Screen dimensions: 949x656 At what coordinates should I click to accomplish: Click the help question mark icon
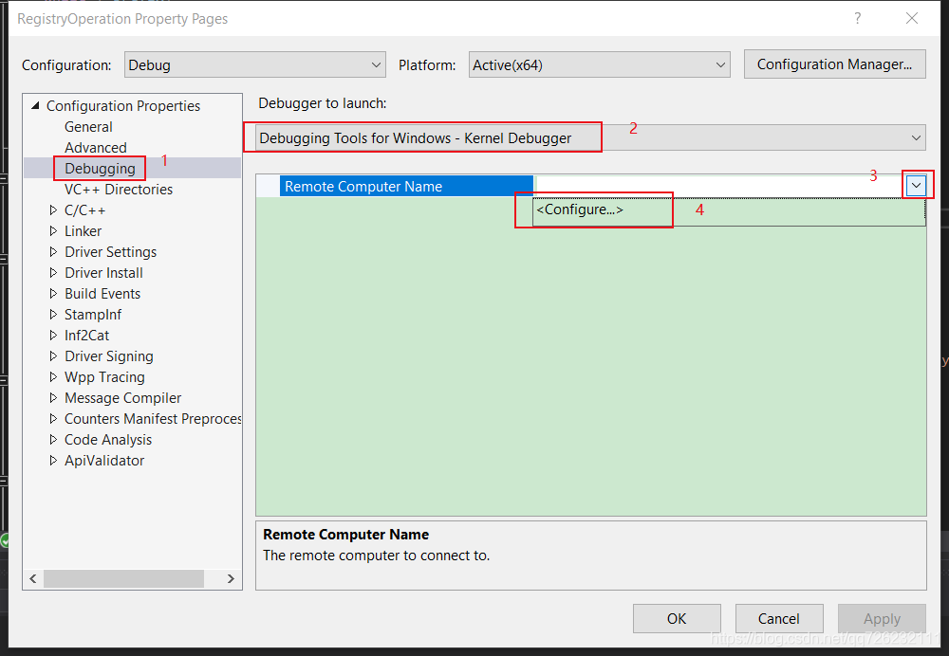pyautogui.click(x=858, y=18)
